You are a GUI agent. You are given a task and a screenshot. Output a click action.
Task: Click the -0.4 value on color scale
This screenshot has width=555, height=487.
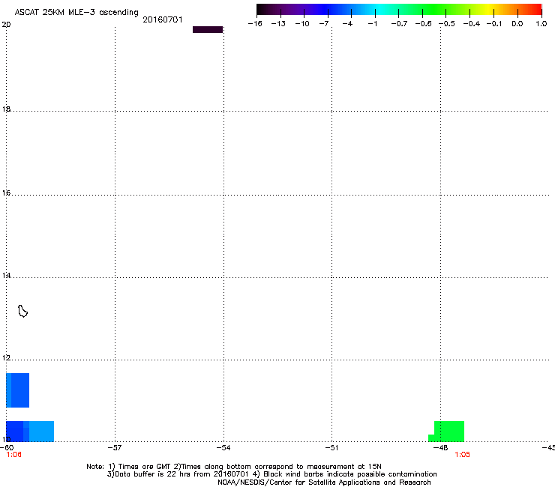(472, 24)
